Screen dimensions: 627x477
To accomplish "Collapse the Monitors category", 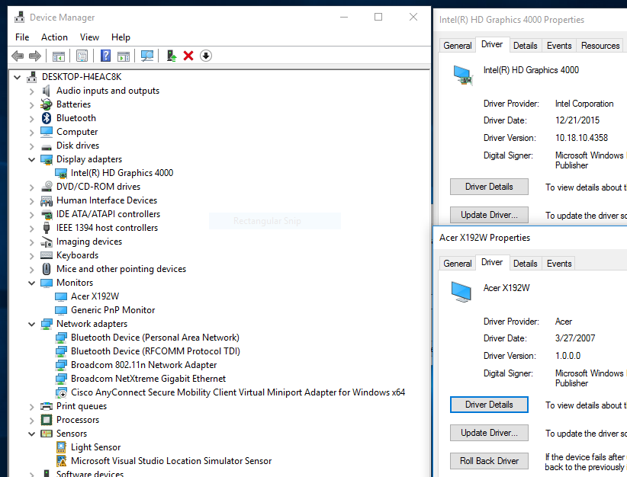I will click(x=31, y=283).
